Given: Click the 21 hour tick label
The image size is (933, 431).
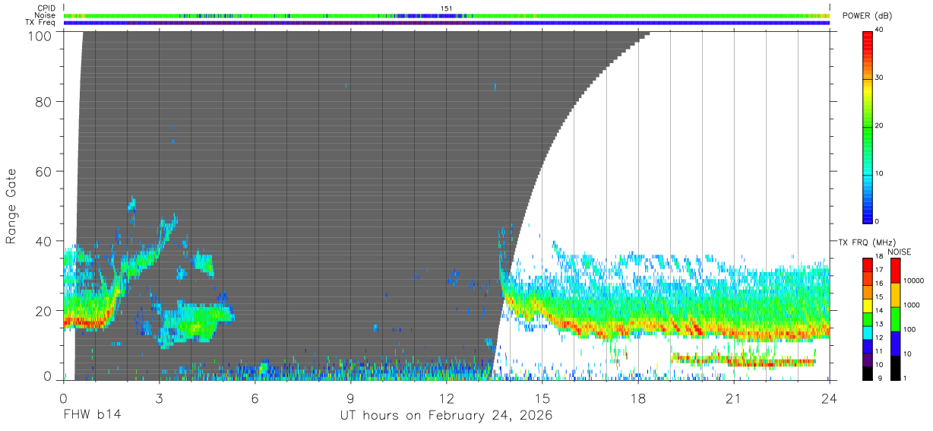Looking at the screenshot, I should (x=734, y=398).
